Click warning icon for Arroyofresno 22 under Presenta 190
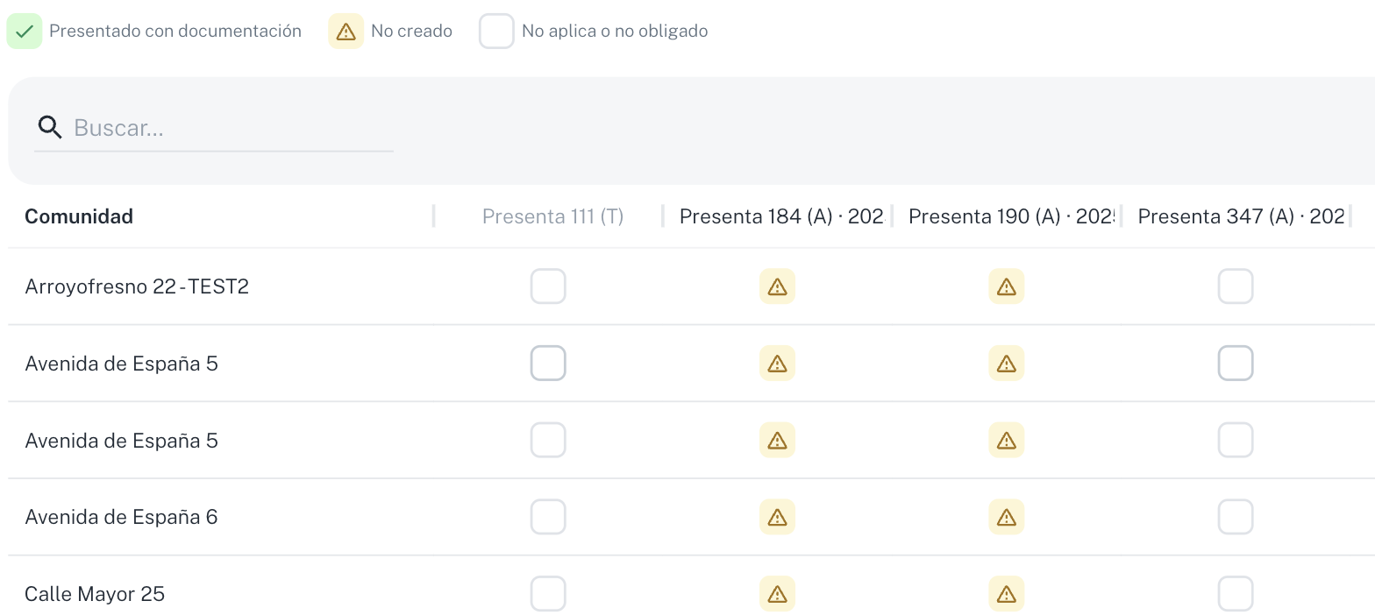The height and width of the screenshot is (615, 1375). pyautogui.click(x=1007, y=286)
